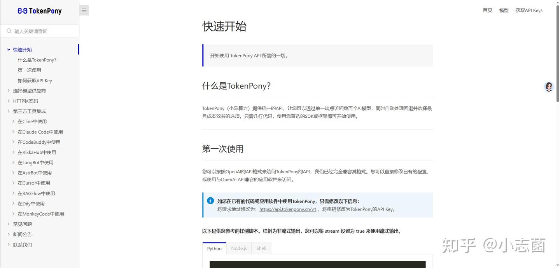Open 第三方工具集成 sidebar item

point(30,111)
